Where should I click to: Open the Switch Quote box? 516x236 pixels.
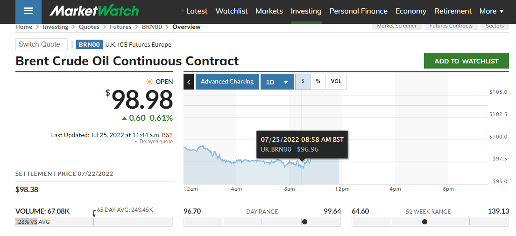(x=41, y=44)
